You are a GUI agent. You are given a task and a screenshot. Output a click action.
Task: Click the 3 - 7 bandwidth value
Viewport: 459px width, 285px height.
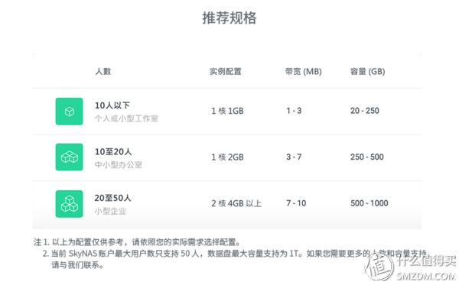[x=294, y=157]
